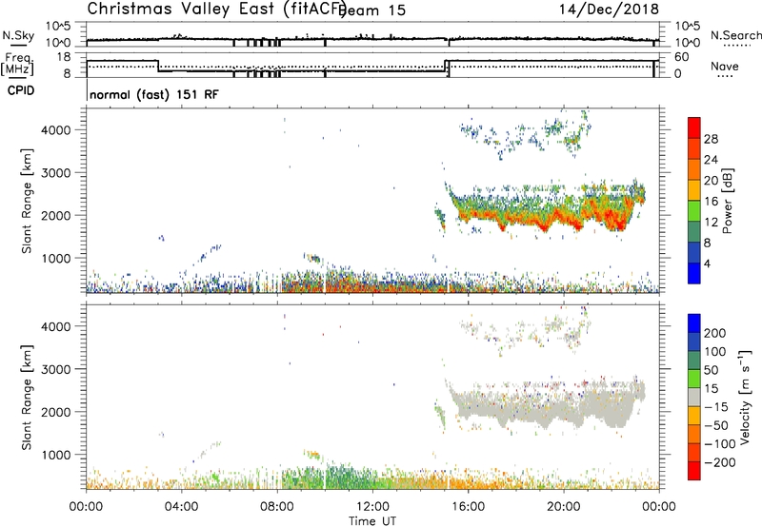Click the gray segment of the Velocity color bar
762x527 pixels.
[694, 397]
